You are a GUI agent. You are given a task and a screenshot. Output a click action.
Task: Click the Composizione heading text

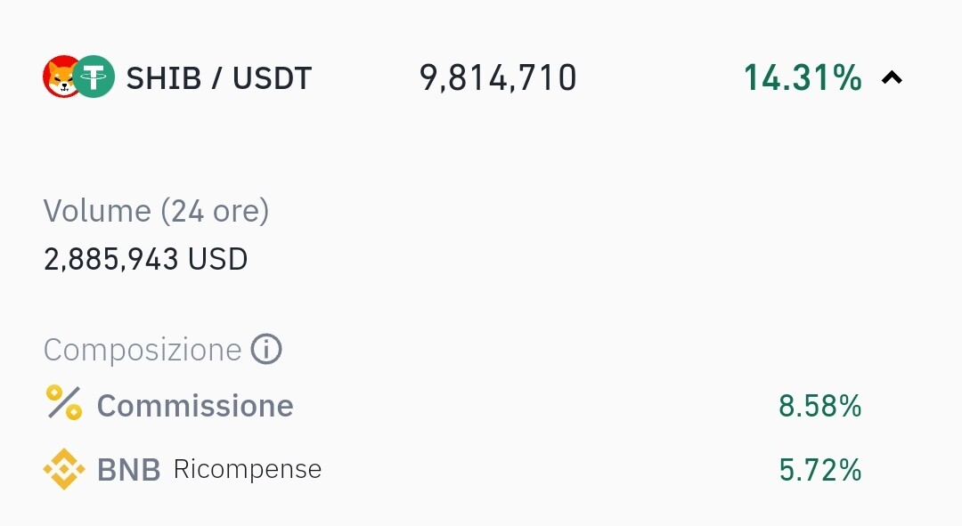[143, 350]
